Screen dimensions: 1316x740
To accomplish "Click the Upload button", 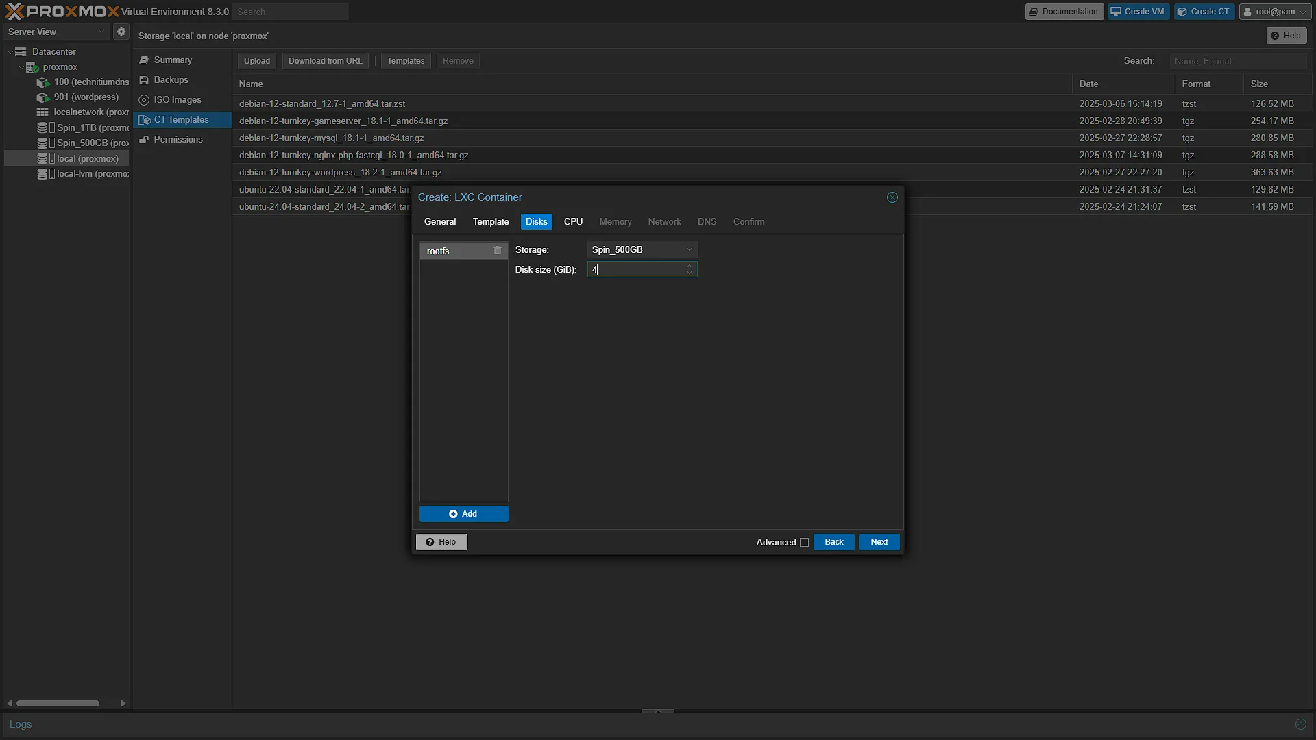I will point(257,61).
